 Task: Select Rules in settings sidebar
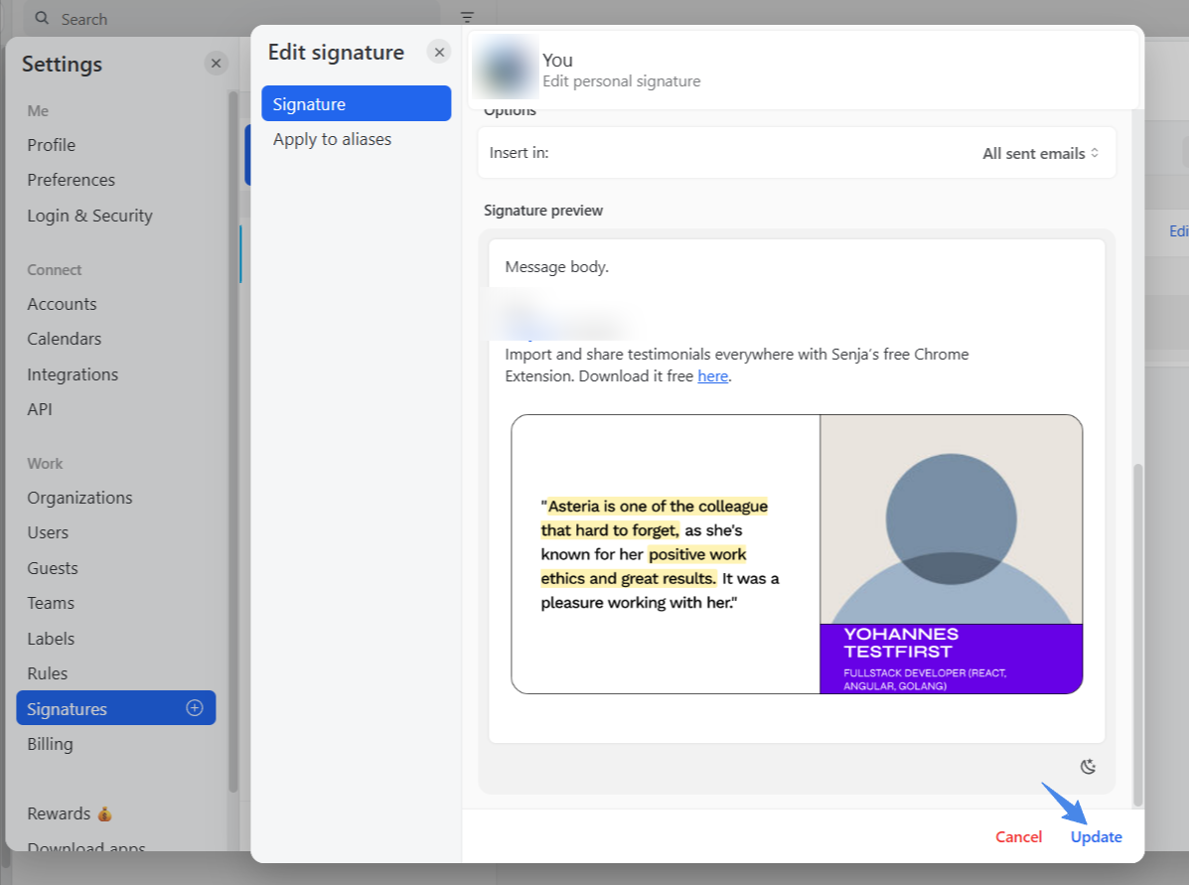point(48,673)
